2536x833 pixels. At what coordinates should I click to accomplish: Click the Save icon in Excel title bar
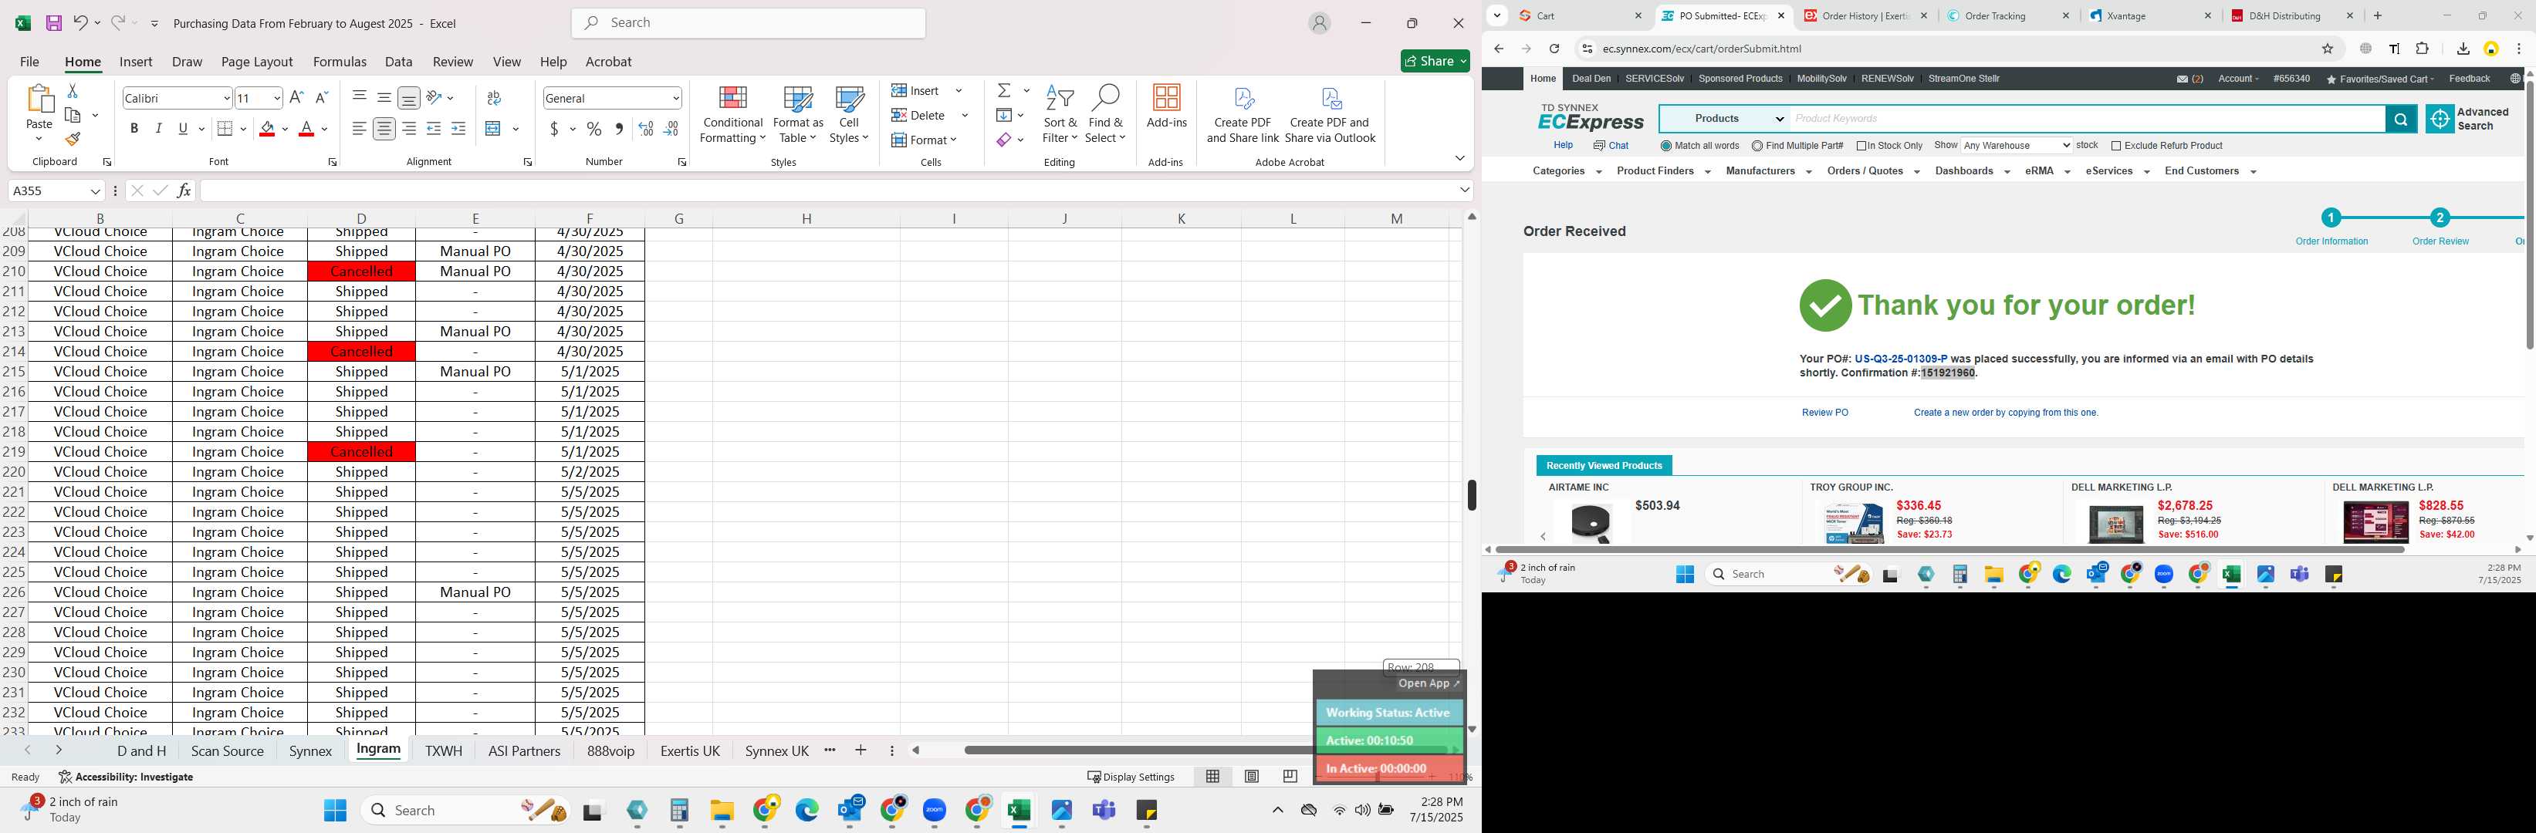pos(54,22)
